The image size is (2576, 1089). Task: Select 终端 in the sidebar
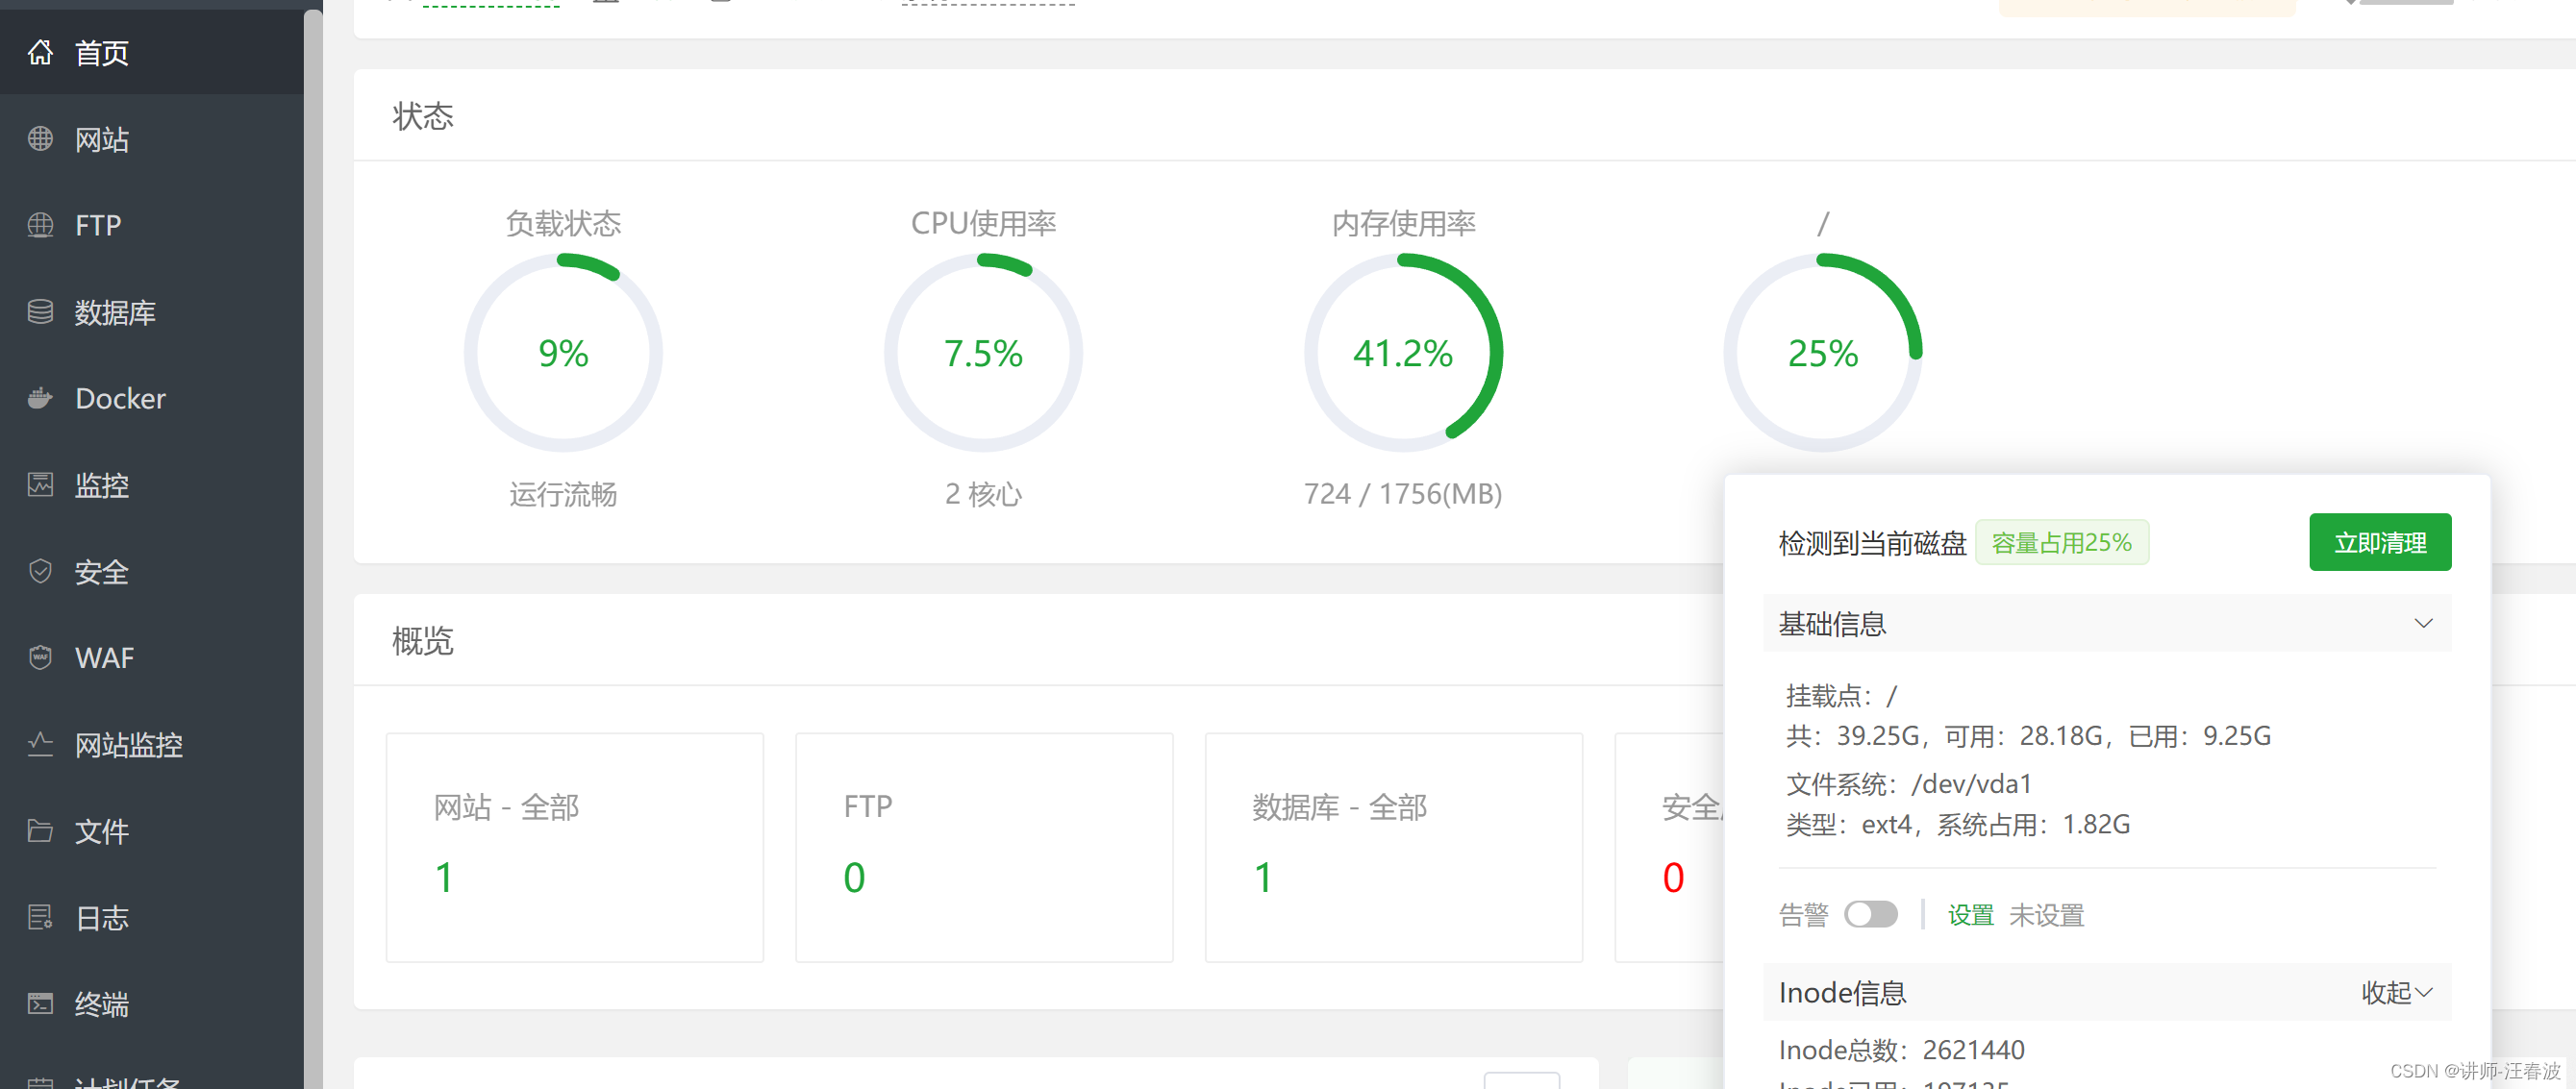click(x=152, y=1003)
